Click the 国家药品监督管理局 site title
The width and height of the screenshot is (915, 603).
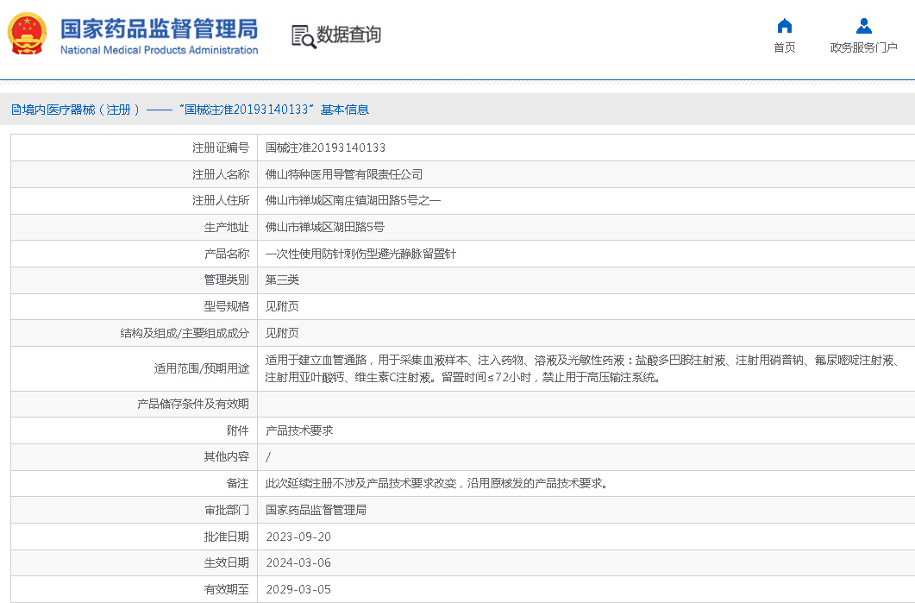click(159, 28)
